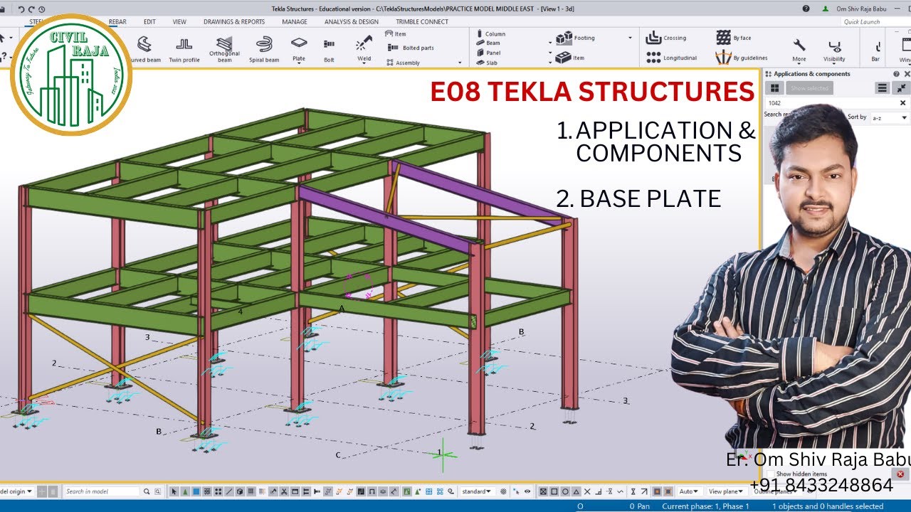Select the Plate tool

(299, 50)
